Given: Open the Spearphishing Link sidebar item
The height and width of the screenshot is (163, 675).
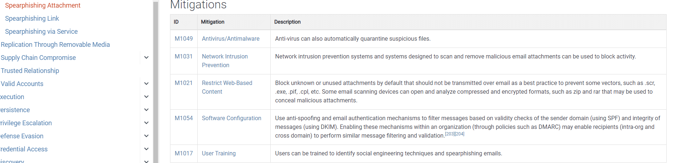Looking at the screenshot, I should [x=32, y=19].
